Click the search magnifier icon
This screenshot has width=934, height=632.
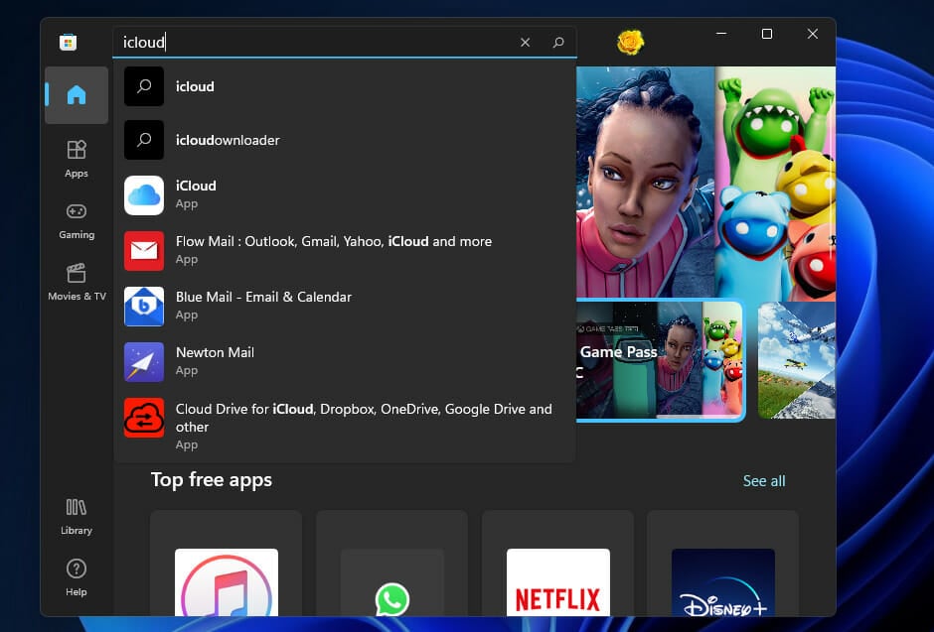pos(558,42)
